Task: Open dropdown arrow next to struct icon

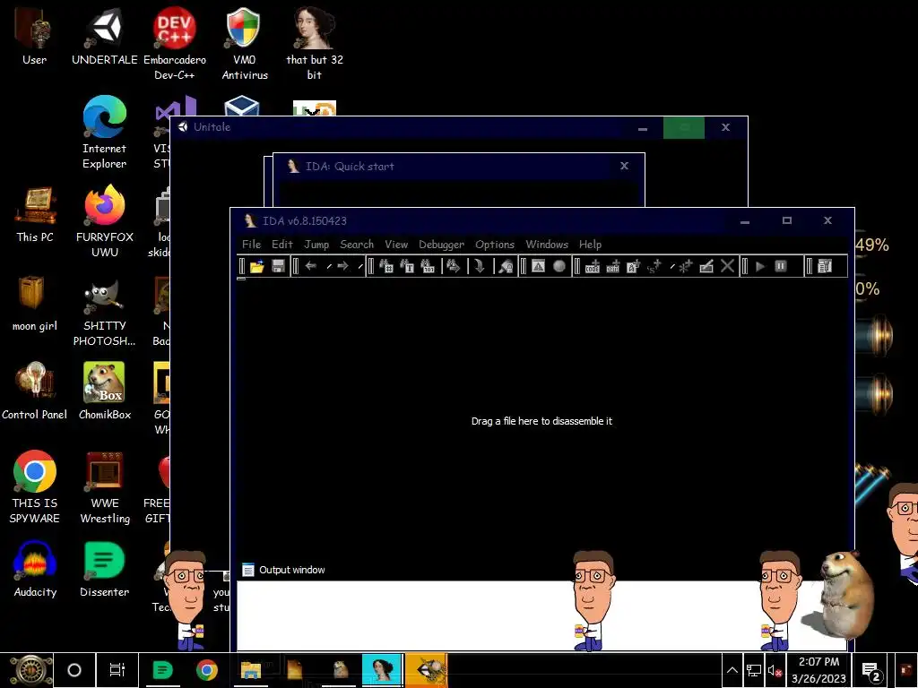Action: click(x=672, y=267)
